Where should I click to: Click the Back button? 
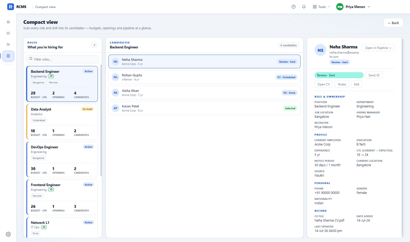(x=393, y=23)
